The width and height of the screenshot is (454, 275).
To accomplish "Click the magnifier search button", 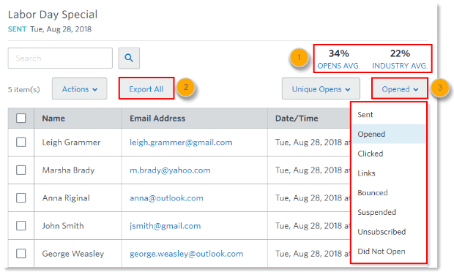I will pos(129,58).
